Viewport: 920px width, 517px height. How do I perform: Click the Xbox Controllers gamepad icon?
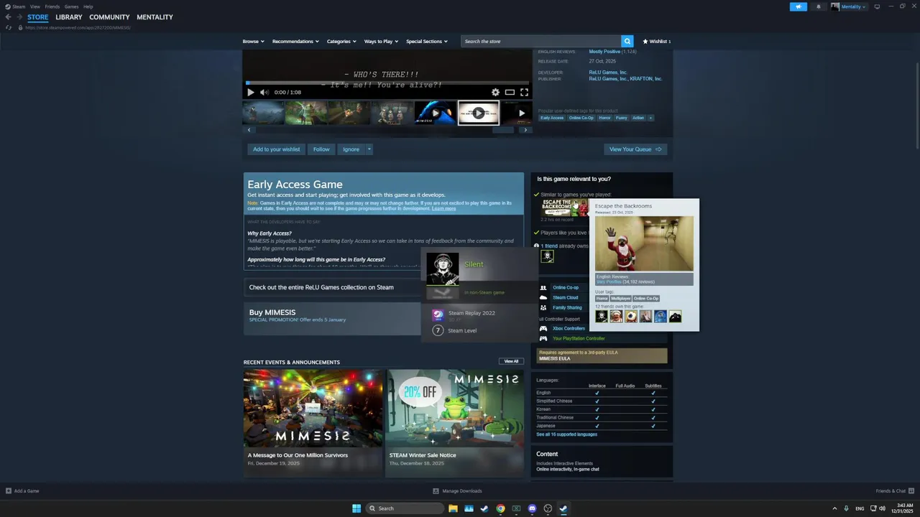543,328
